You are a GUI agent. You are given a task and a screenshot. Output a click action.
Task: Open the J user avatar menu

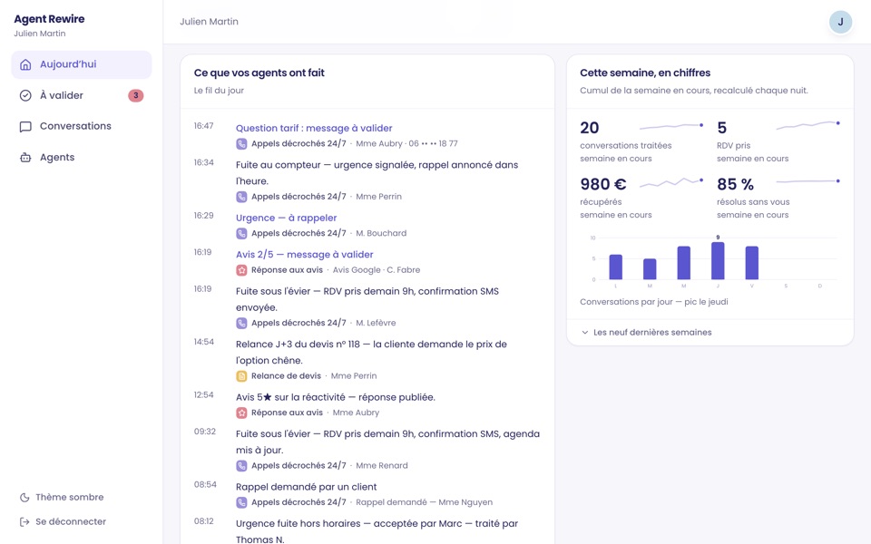(x=840, y=22)
